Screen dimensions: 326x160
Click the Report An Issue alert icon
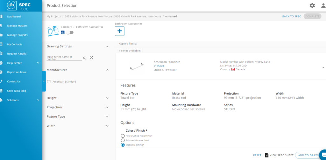click(1, 72)
